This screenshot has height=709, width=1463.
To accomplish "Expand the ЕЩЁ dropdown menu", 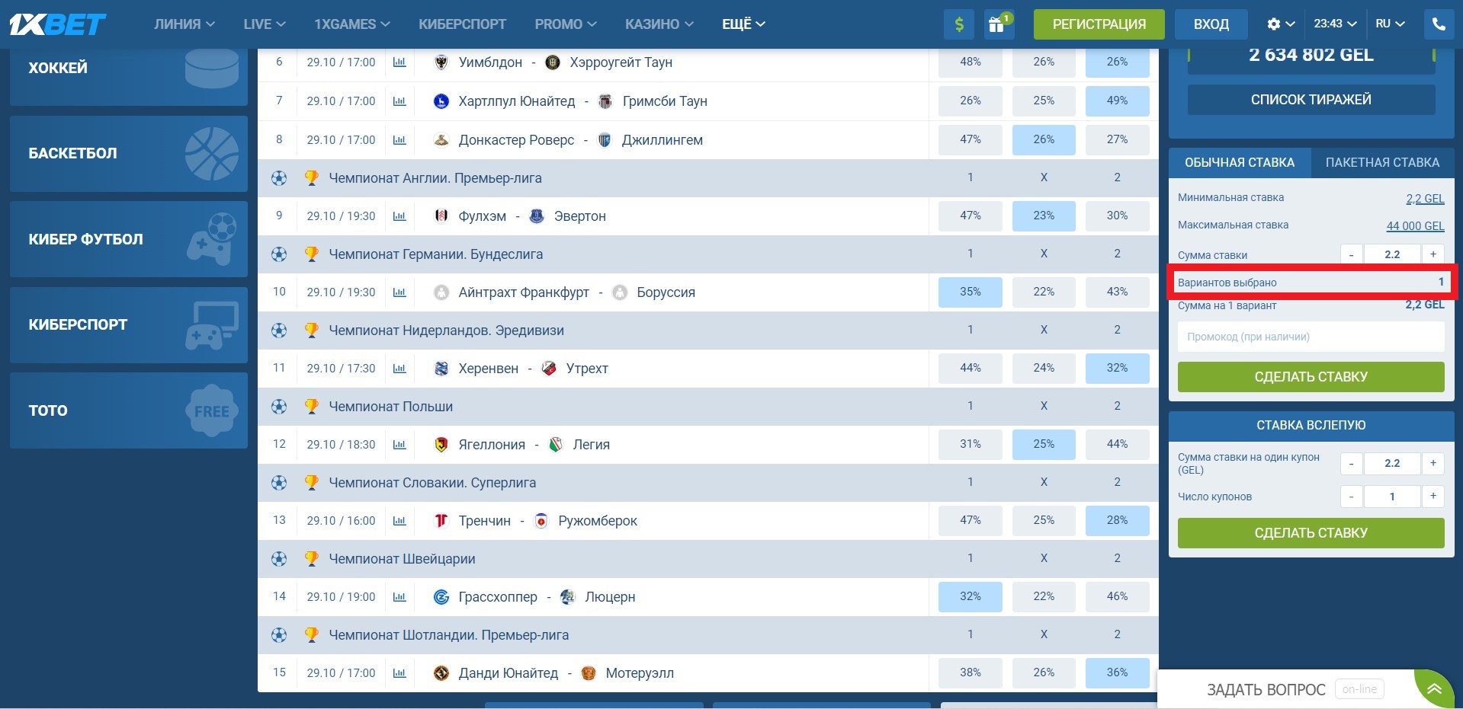I will tap(743, 24).
